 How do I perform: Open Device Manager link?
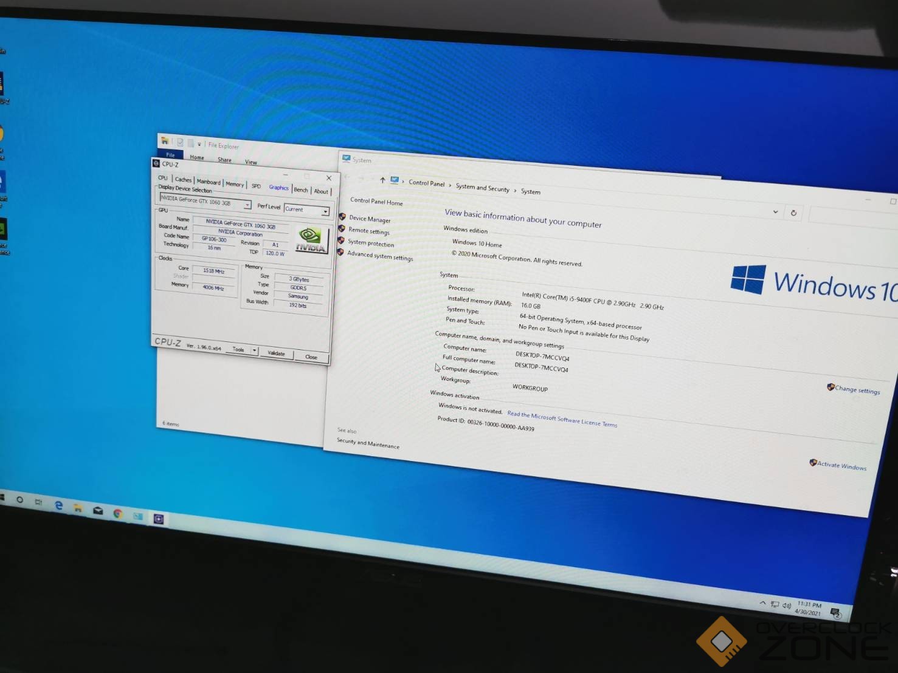[370, 219]
